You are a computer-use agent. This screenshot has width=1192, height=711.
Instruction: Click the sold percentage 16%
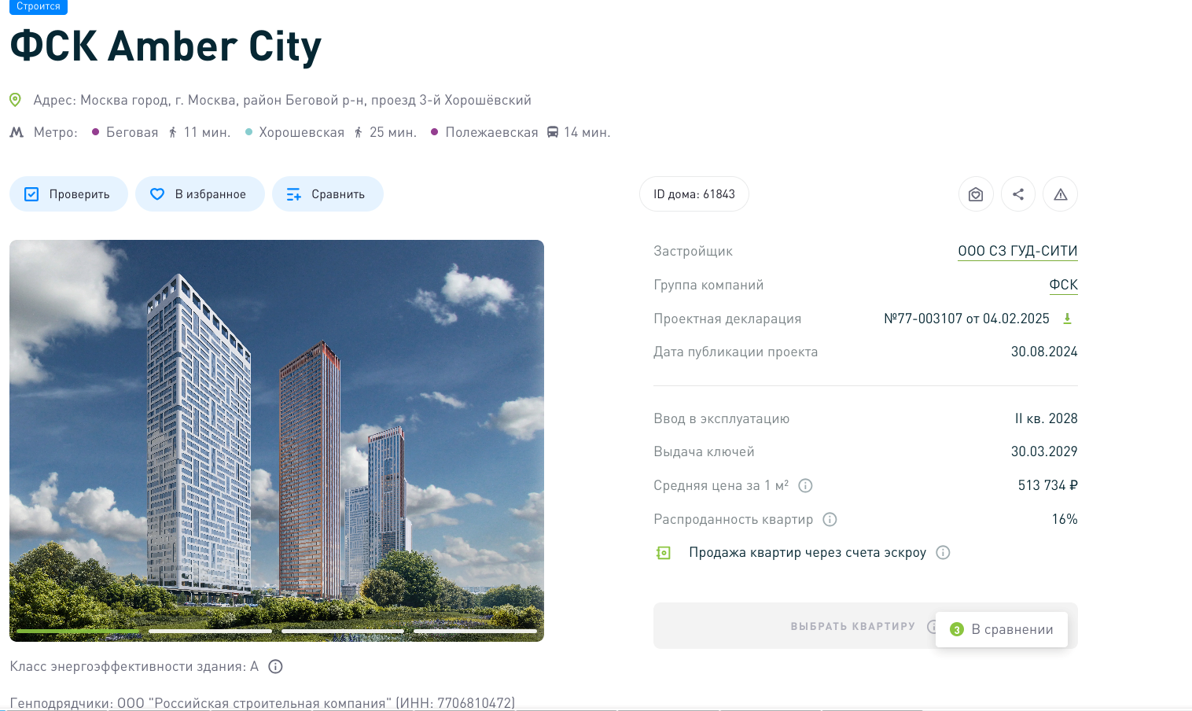coord(1065,519)
